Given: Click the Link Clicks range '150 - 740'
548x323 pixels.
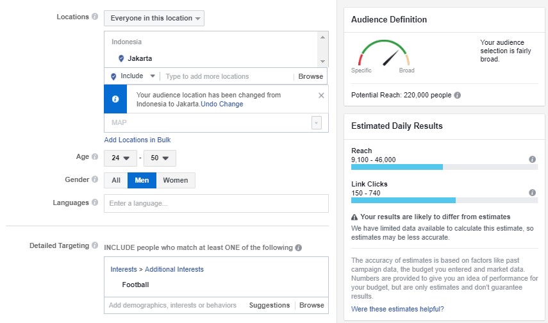Looking at the screenshot, I should coord(365,193).
